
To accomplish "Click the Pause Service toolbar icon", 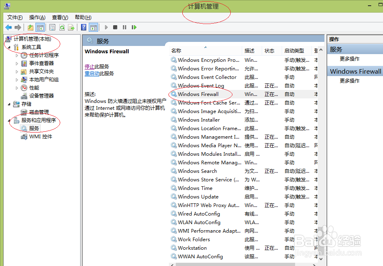I will click(x=125, y=27).
